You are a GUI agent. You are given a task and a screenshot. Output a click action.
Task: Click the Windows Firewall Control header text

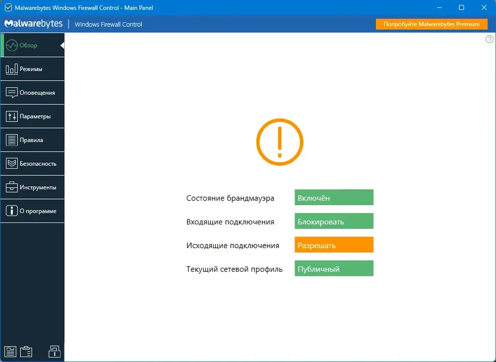point(109,24)
